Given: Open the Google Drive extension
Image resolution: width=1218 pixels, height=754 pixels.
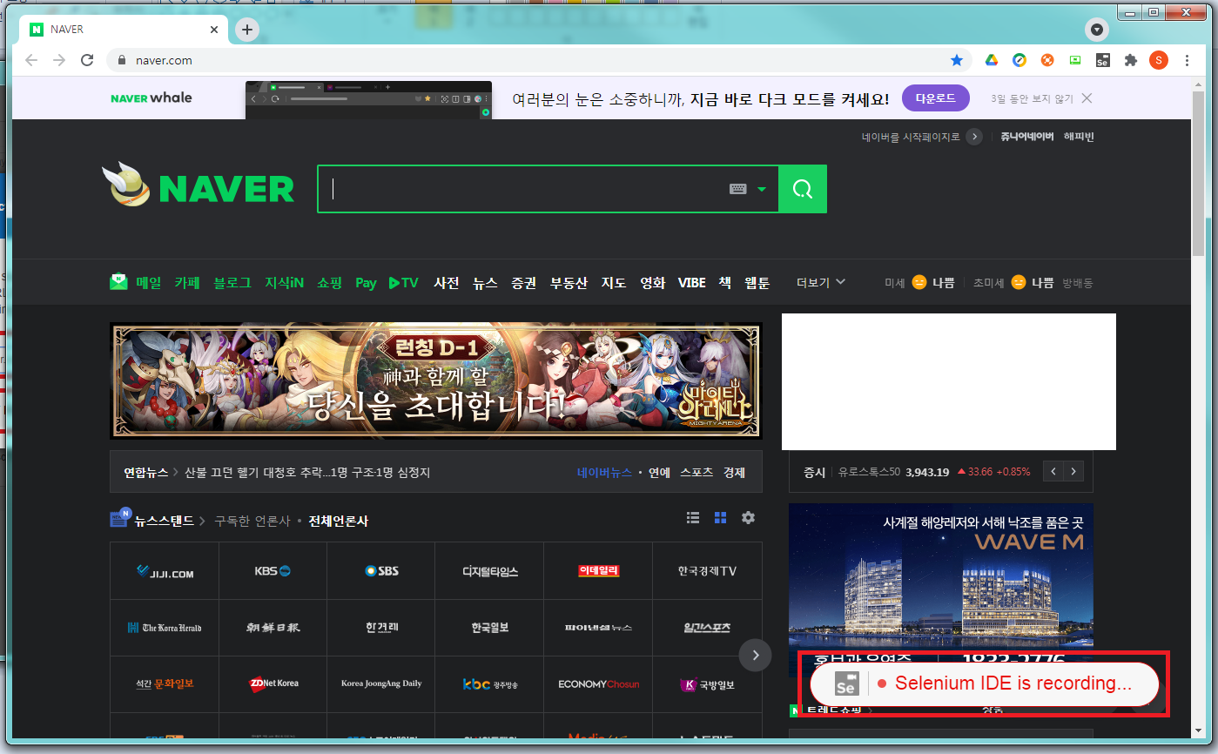Looking at the screenshot, I should 992,60.
